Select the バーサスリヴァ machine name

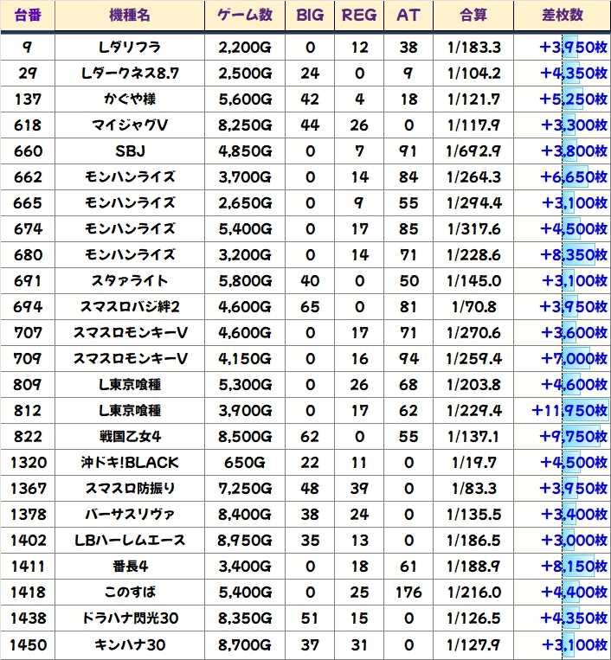130,515
